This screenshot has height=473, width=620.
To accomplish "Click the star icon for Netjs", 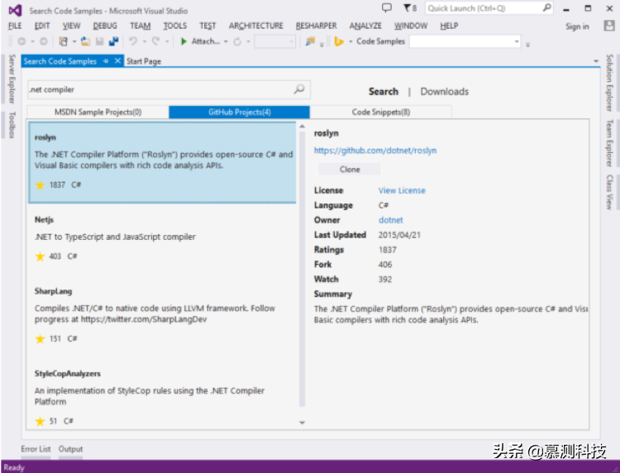I will [40, 256].
